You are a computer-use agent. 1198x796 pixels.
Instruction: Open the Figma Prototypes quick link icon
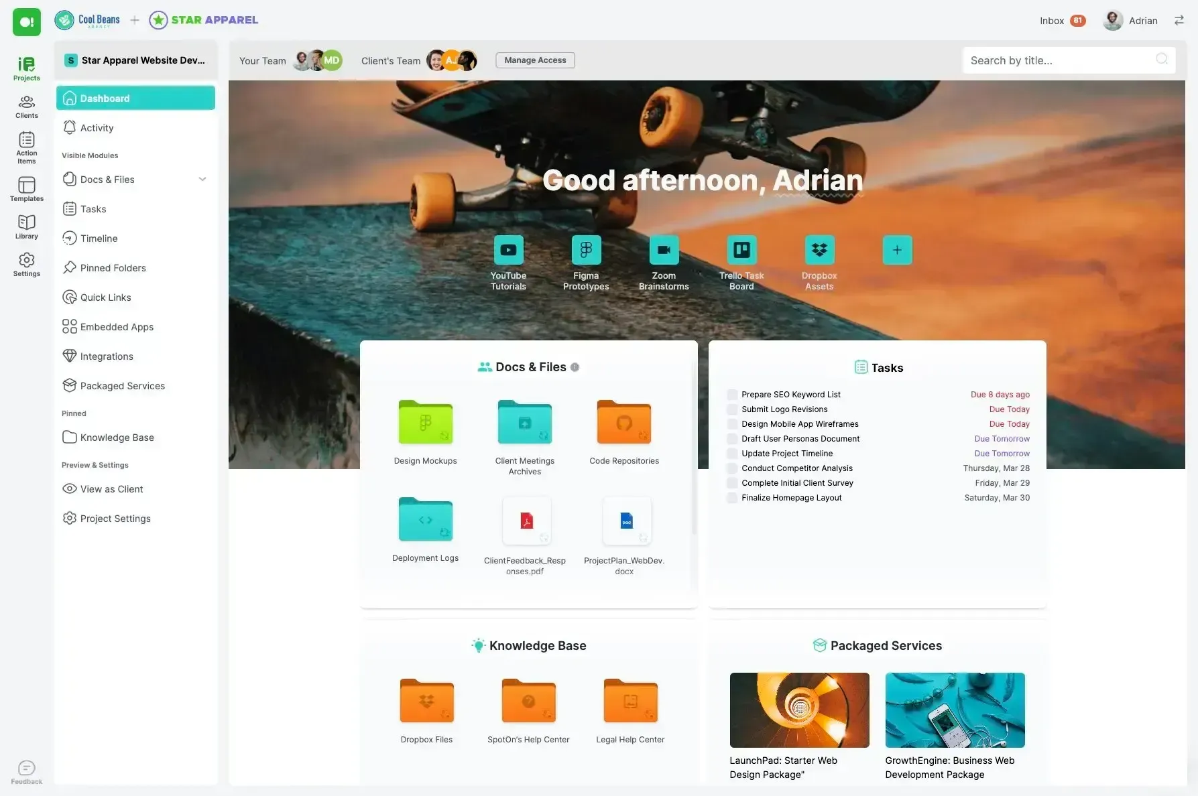point(586,250)
